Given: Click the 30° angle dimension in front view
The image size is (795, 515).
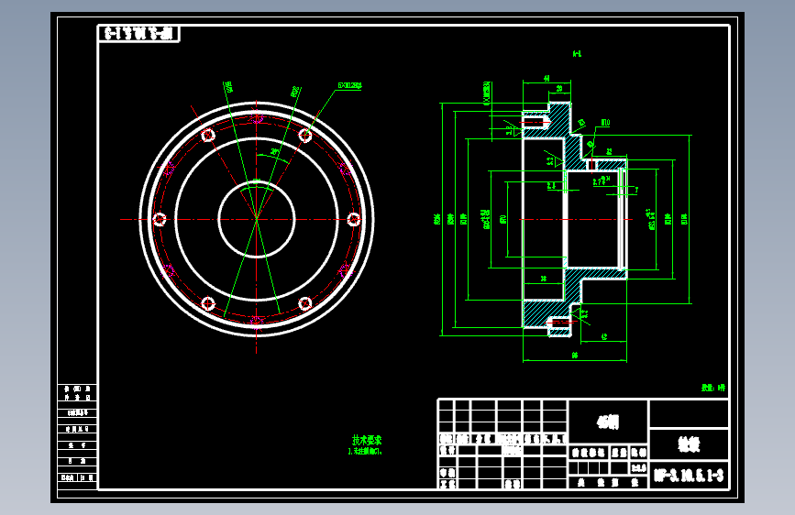Looking at the screenshot, I should click(274, 151).
